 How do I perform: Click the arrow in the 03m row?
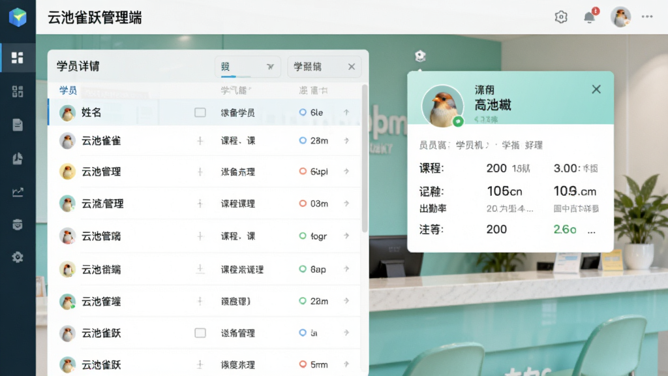click(346, 204)
